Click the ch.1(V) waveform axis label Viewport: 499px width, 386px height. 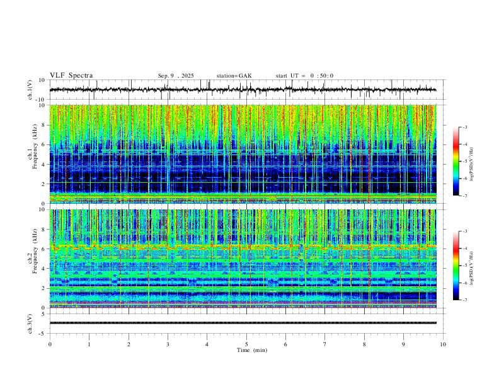coord(30,90)
